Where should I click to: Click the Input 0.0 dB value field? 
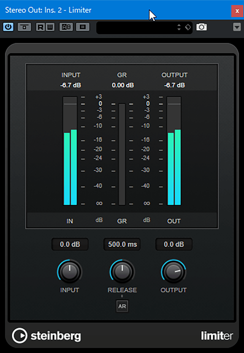[70, 244]
